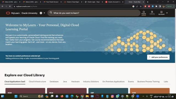Switch to 'Oracle Login - Single' tab

tap(94, 2)
